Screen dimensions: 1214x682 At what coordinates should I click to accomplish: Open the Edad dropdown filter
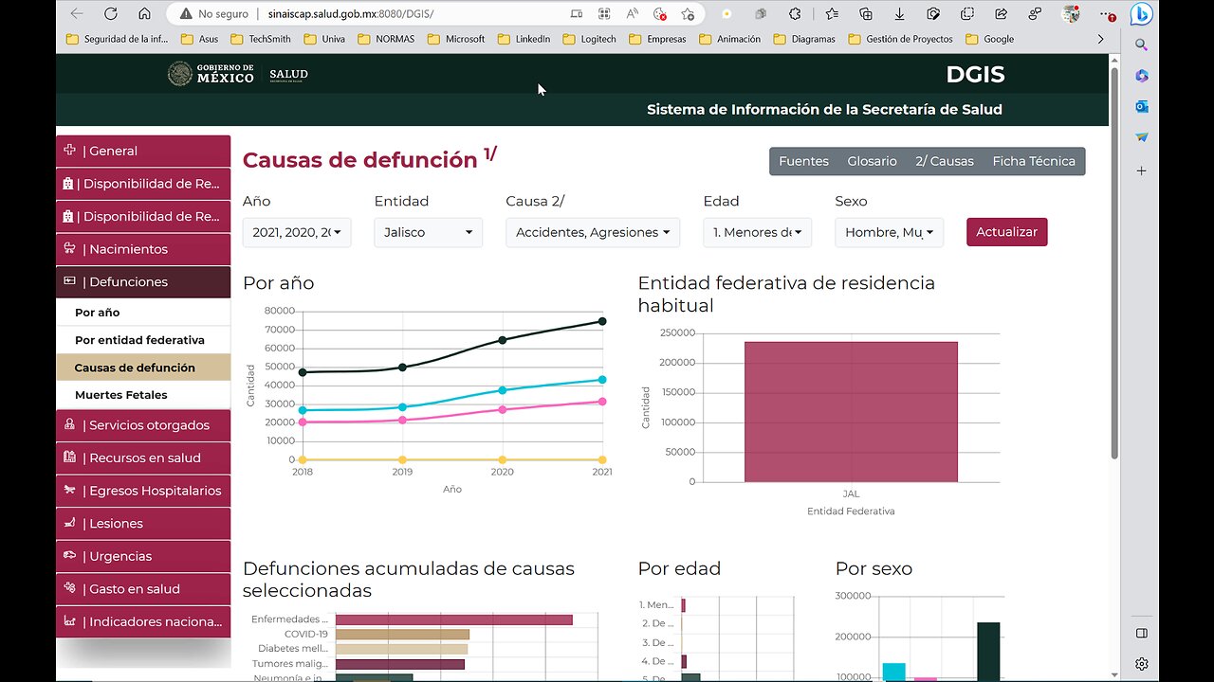click(757, 232)
